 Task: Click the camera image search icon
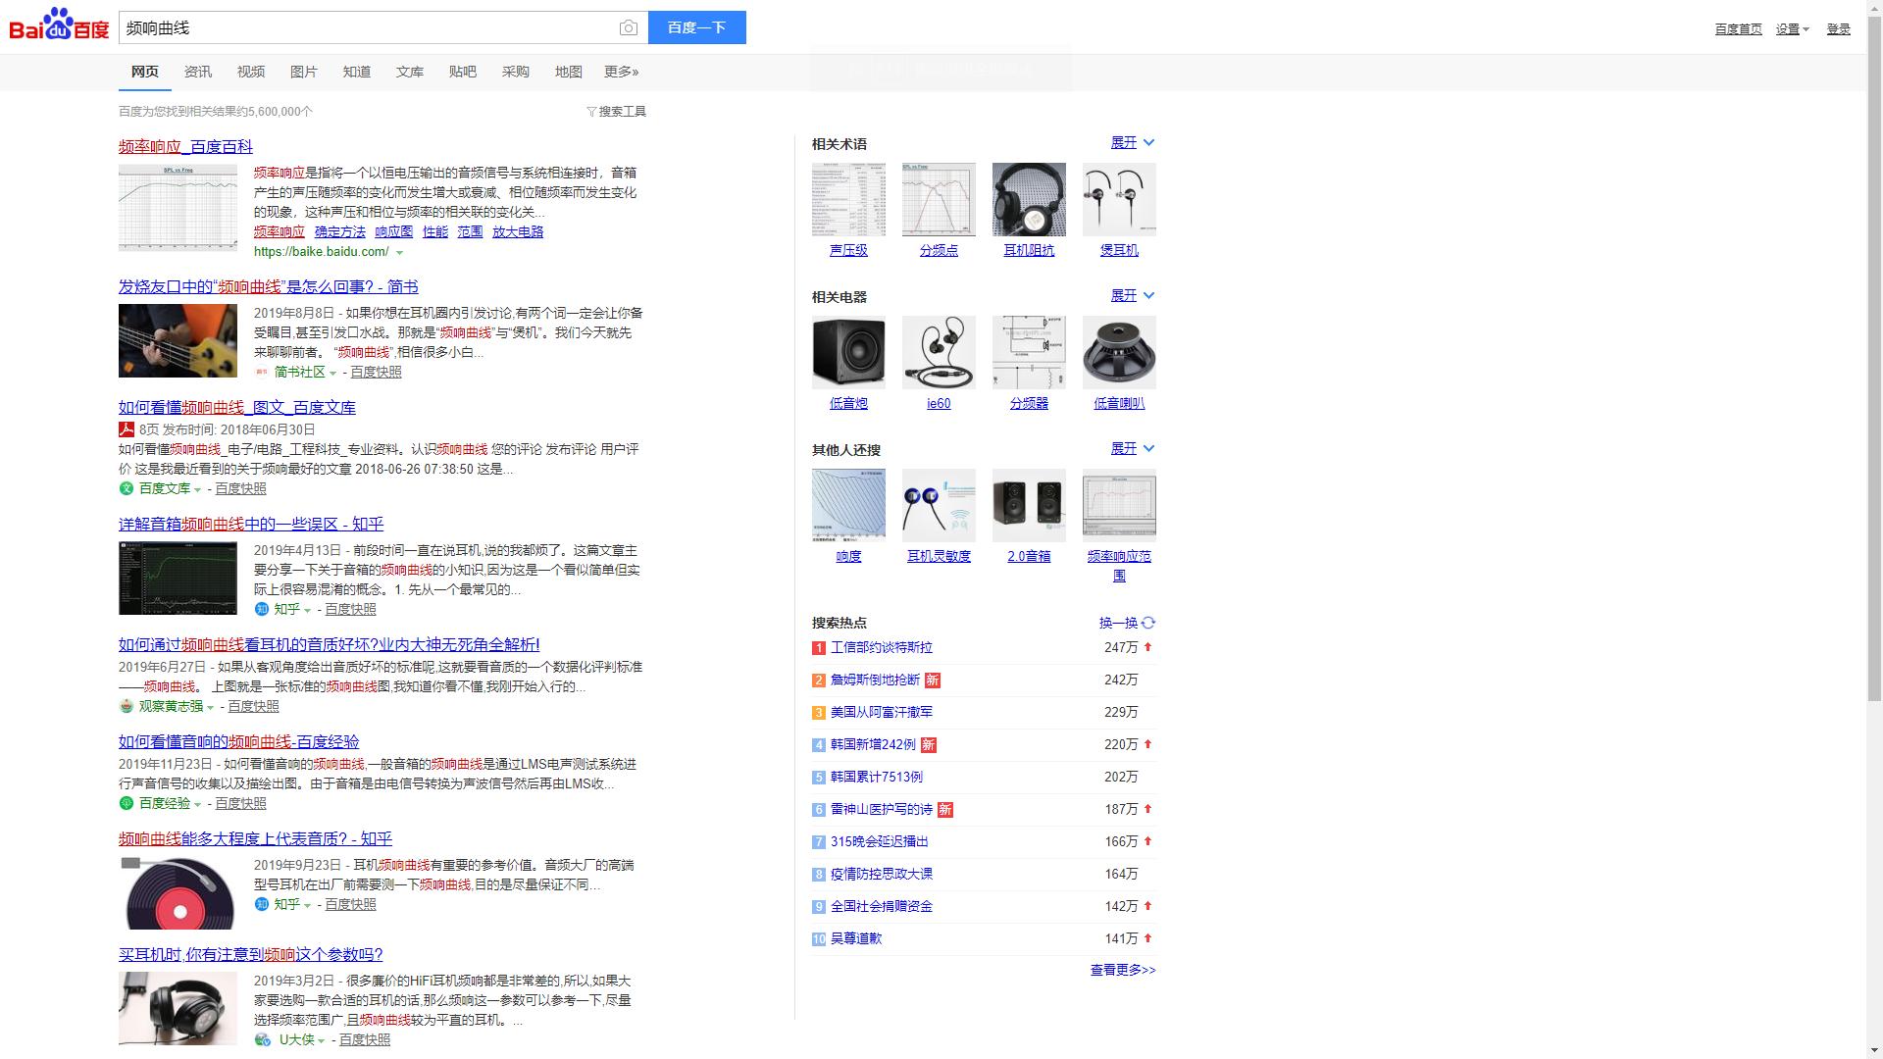(628, 28)
